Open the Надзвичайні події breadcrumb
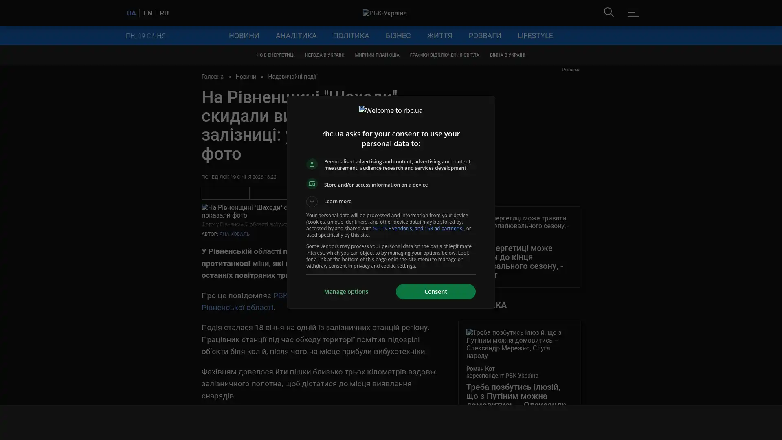This screenshot has height=440, width=782. point(292,77)
